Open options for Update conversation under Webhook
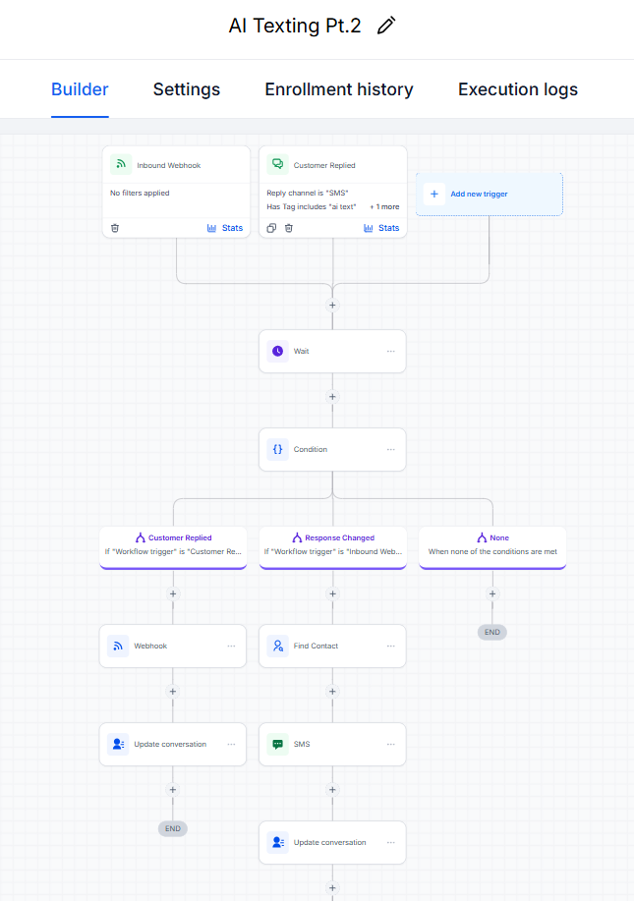This screenshot has width=634, height=901. tap(231, 744)
